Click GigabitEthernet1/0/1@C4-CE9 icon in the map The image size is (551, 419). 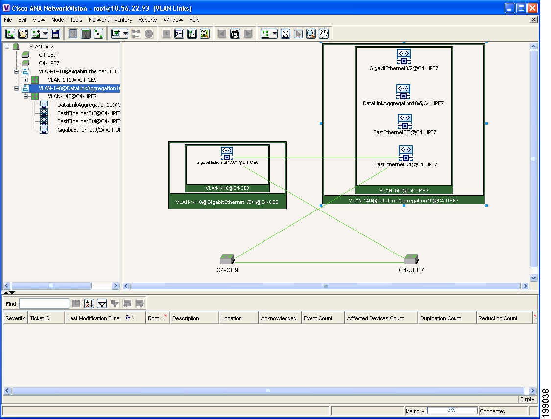coord(227,153)
